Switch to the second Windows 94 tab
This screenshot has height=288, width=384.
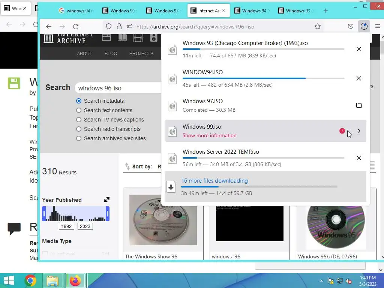point(252,10)
